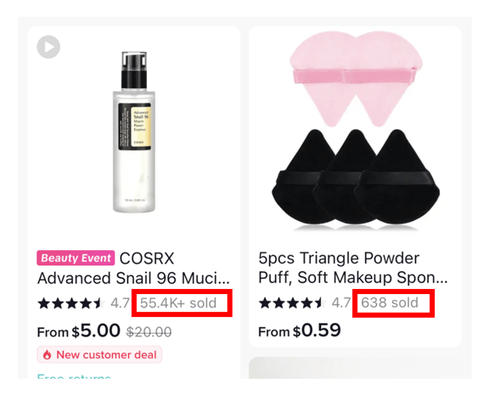489x394 pixels.
Task: Open the partially visible card below puffs
Action: point(356,368)
